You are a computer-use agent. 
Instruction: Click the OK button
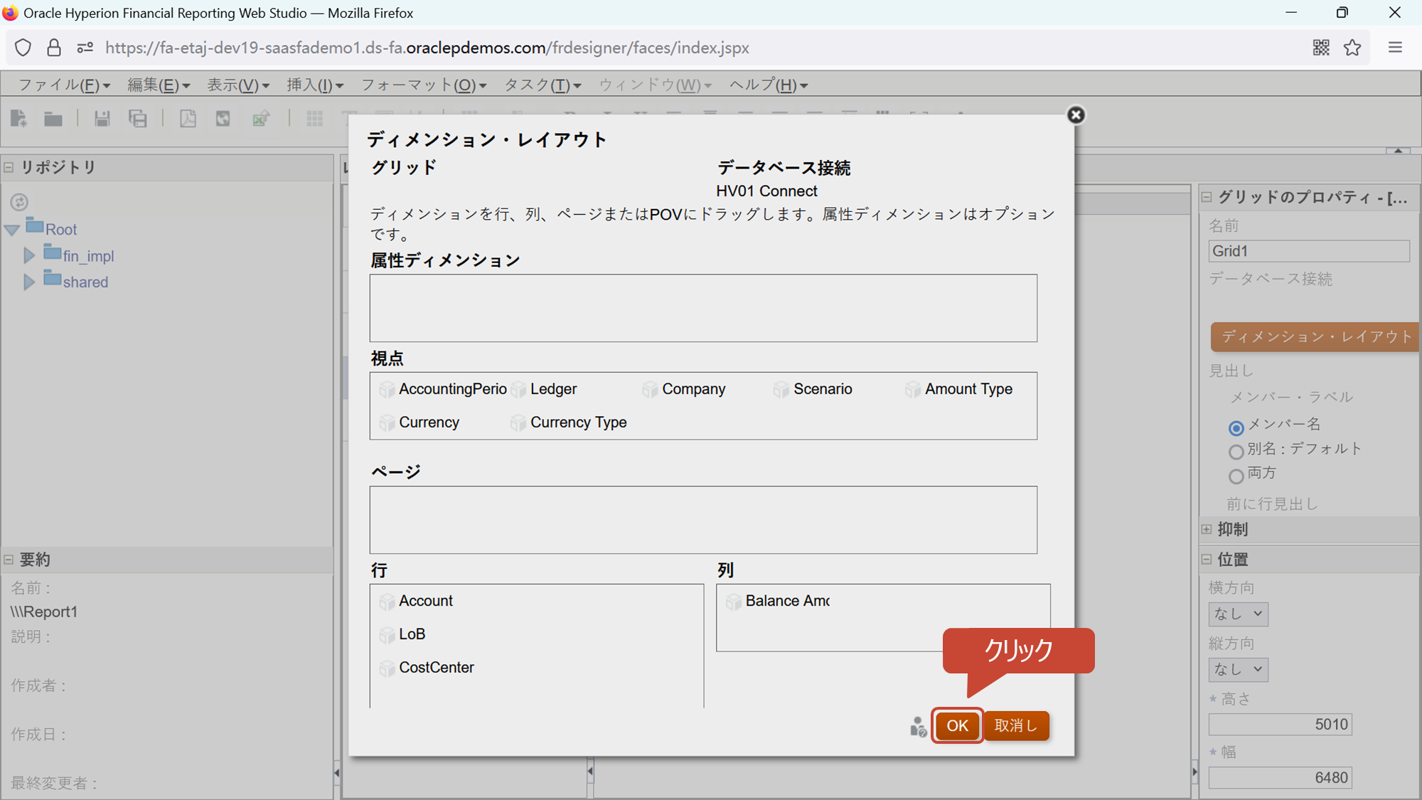957,726
